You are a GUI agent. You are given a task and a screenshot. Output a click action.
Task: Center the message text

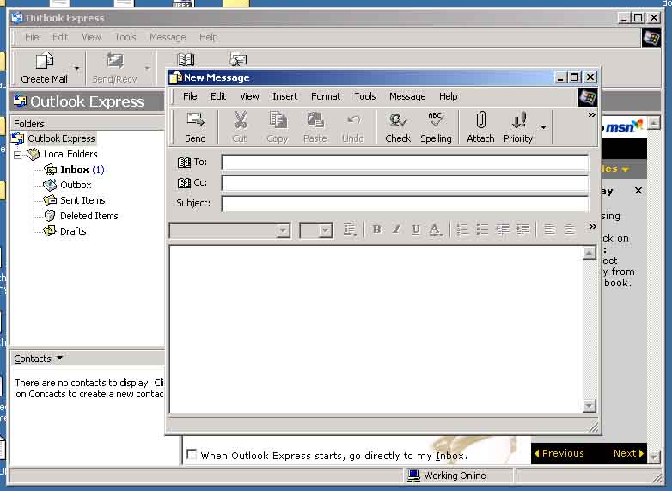pos(569,230)
